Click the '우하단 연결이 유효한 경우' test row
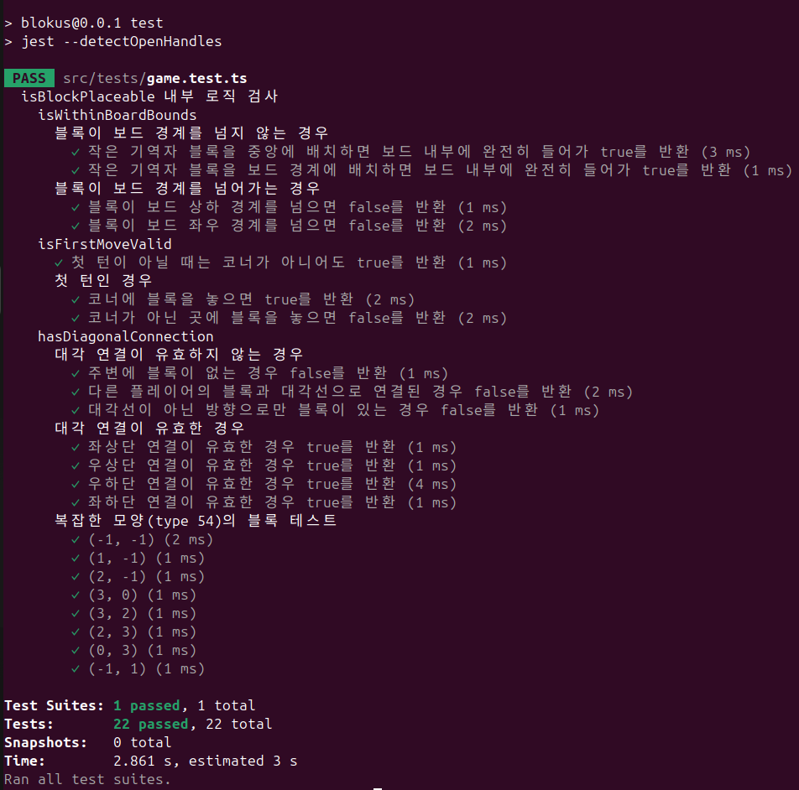799x790 pixels. tap(264, 484)
